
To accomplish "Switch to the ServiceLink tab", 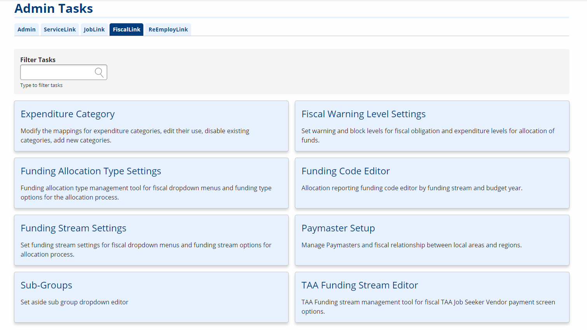I will pos(59,29).
